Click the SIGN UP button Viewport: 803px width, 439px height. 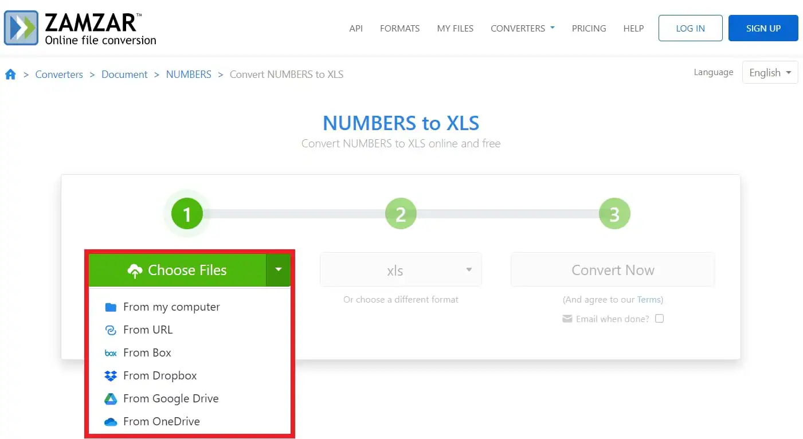click(763, 28)
